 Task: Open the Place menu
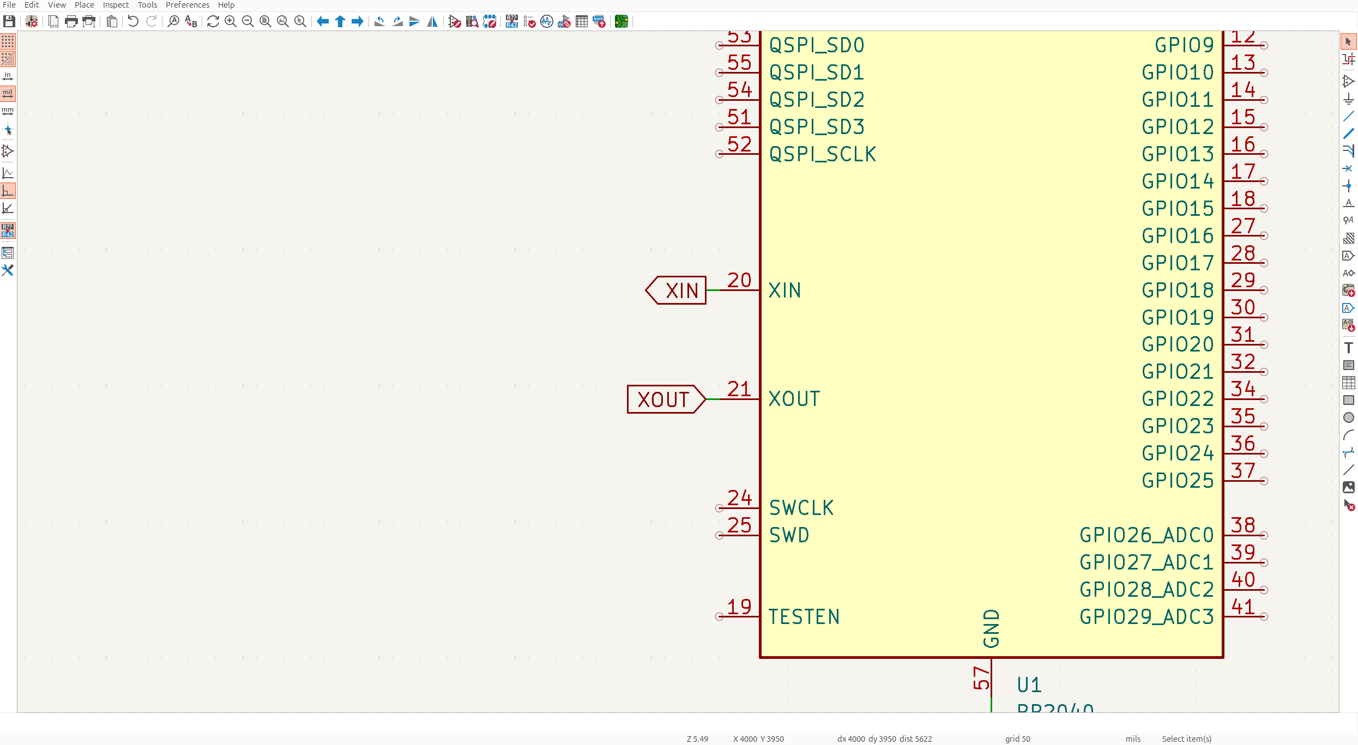tap(84, 5)
